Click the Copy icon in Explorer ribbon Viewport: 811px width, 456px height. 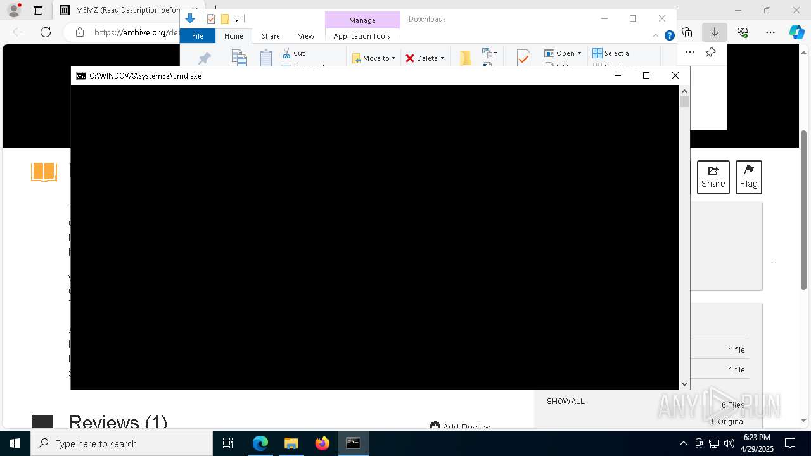coord(239,58)
